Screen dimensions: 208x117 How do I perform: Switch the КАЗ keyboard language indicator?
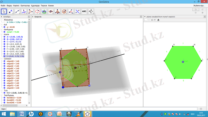coord(192,114)
